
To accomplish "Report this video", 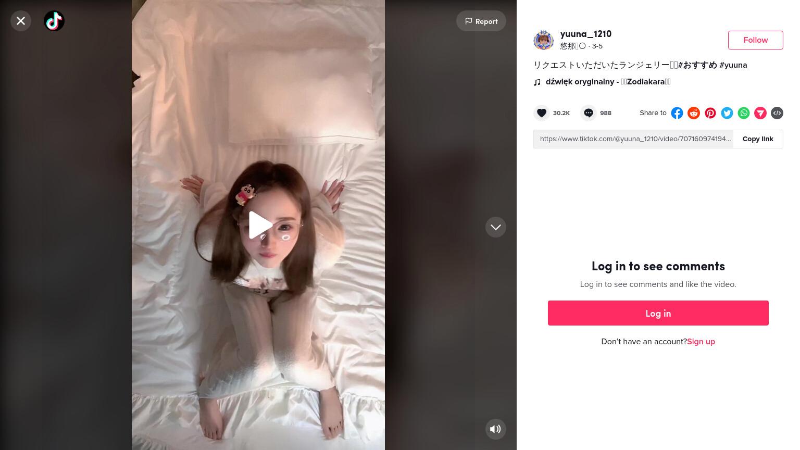I will 481,21.
